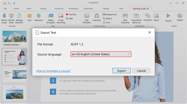Image resolution: width=187 pixels, height=104 pixels.
Task: Switch to the Design tab
Action: pos(43,9)
